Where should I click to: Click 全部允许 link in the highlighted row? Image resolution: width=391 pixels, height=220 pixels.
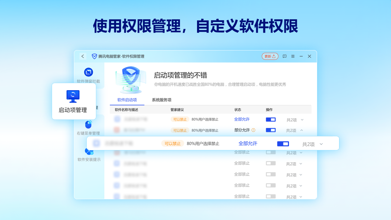point(248,143)
